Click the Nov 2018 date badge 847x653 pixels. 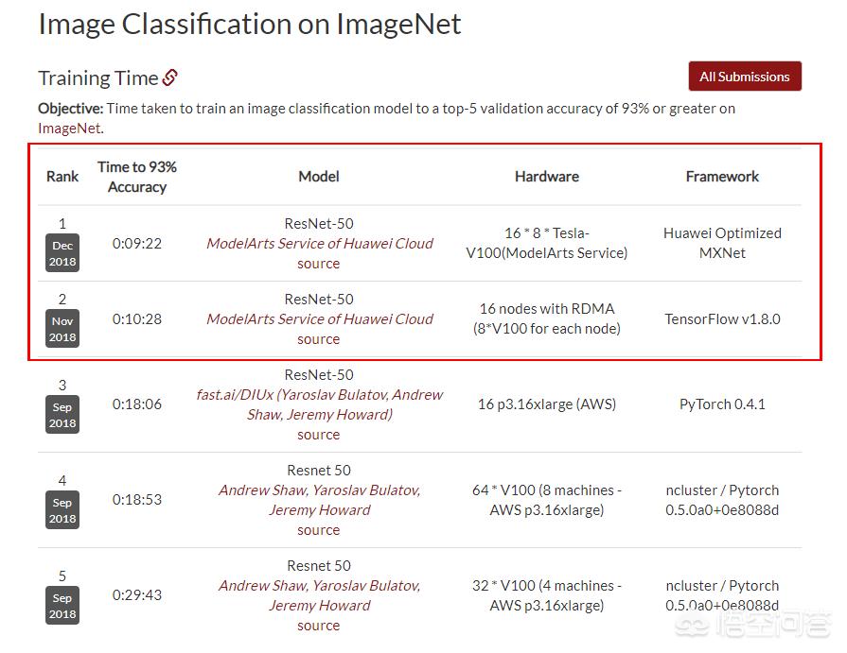coord(62,330)
